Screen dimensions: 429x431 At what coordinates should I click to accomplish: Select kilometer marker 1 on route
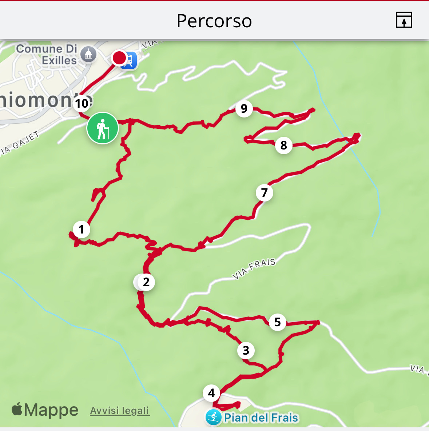[82, 229]
